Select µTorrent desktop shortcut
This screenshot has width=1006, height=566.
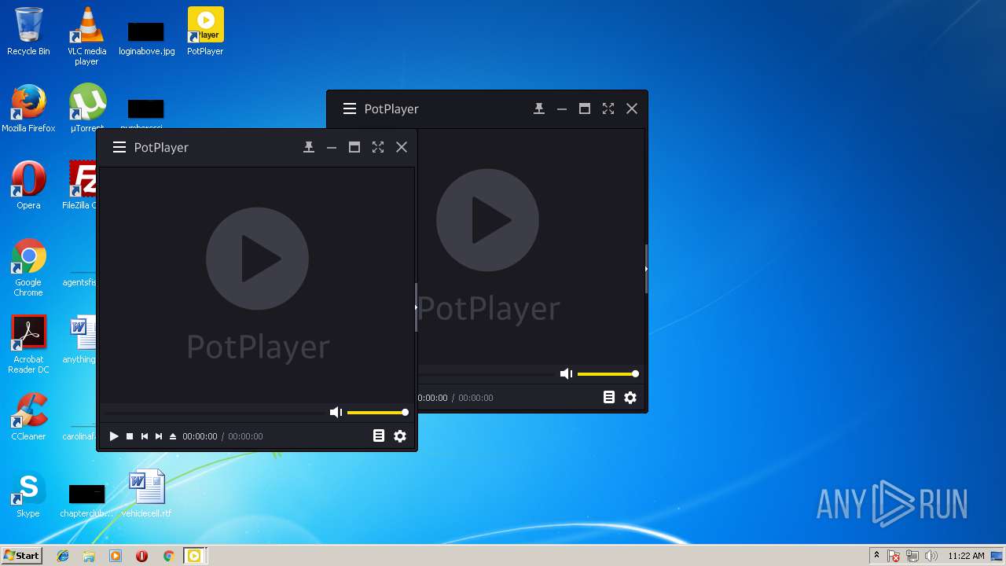(86, 108)
